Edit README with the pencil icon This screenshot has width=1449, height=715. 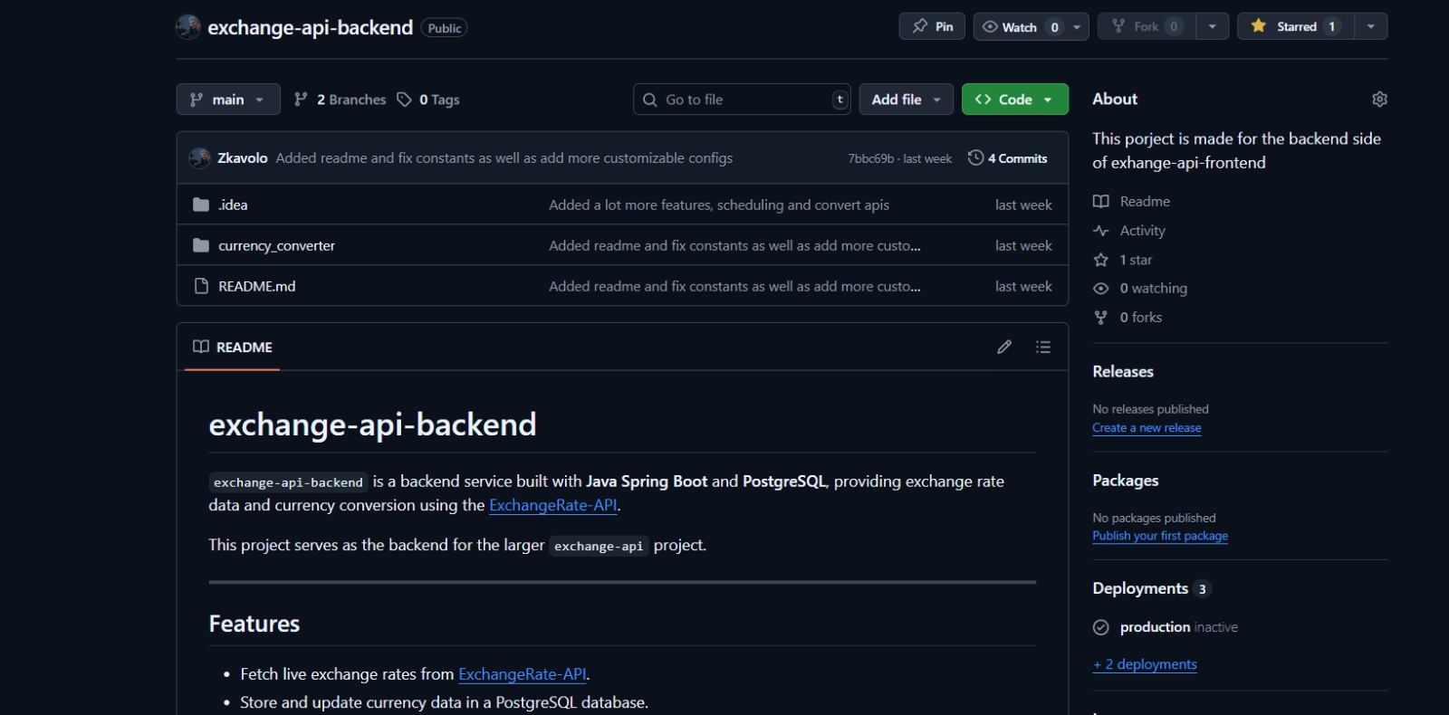click(1004, 347)
